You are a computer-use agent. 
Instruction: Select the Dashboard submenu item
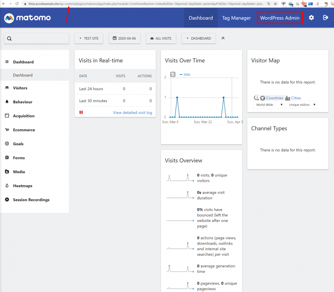click(23, 75)
